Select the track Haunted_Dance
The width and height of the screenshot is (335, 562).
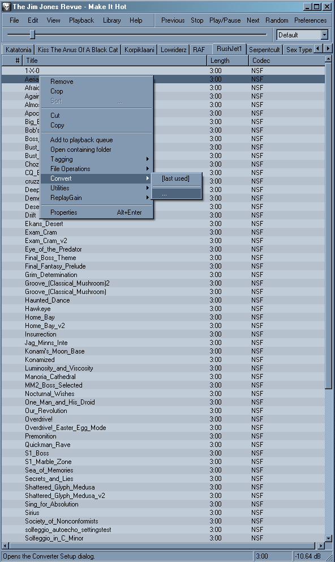163,300
